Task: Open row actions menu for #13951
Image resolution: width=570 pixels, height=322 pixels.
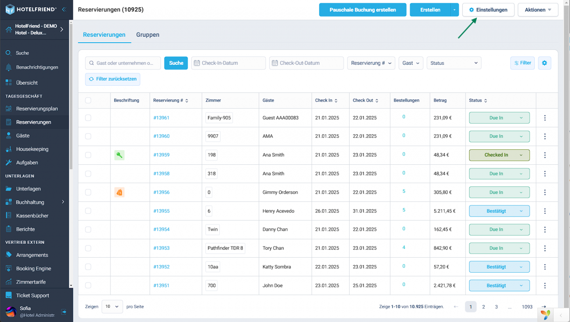Action: tap(545, 286)
